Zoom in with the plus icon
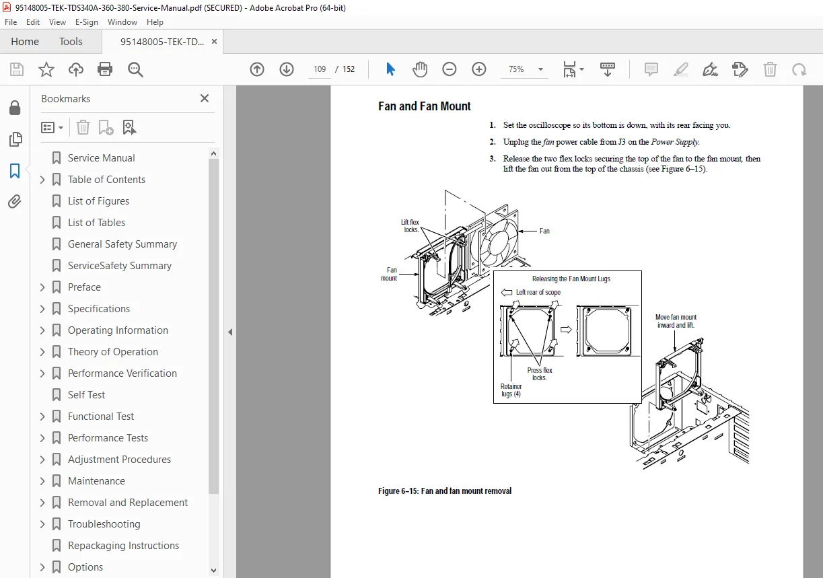 click(x=479, y=69)
